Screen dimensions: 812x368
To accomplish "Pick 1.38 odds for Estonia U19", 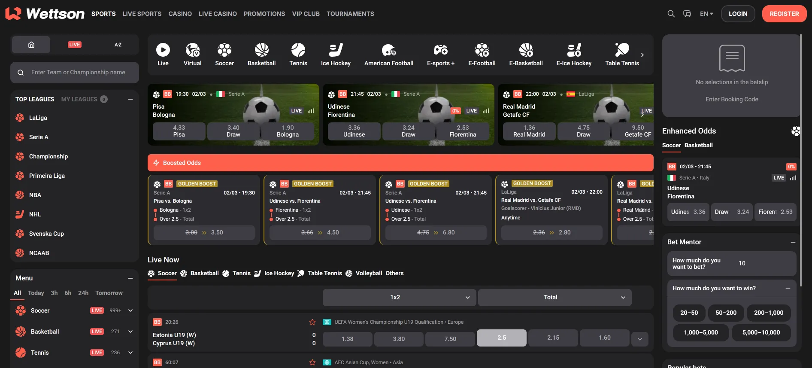I will click(347, 339).
